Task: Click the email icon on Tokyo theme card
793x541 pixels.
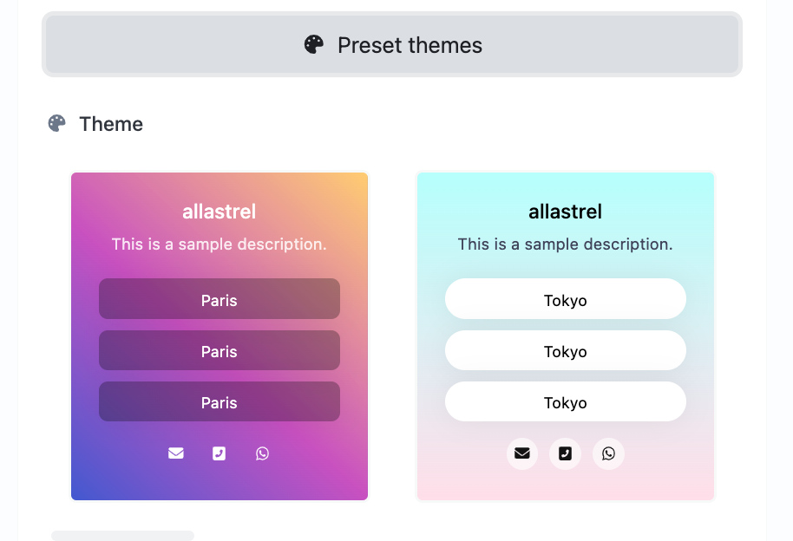Action: coord(522,453)
